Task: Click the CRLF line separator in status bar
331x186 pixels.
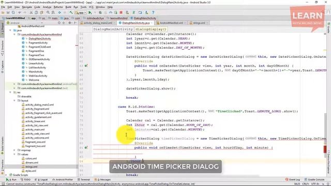Action: (306, 184)
